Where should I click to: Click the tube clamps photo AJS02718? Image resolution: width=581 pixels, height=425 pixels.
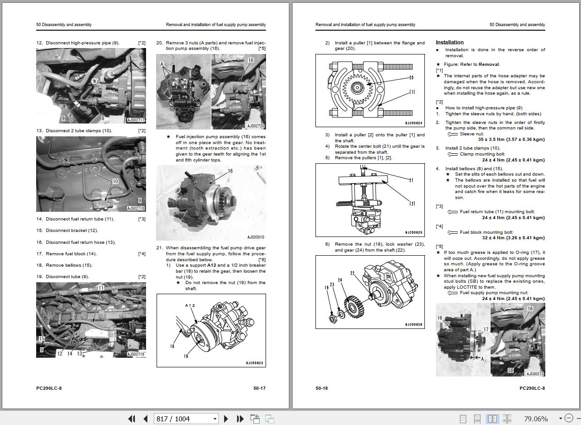[x=91, y=174]
